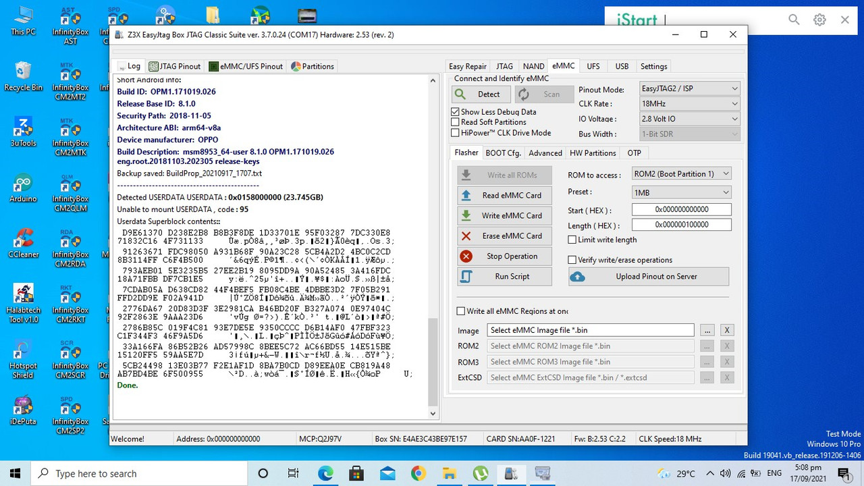Click the Detect eMMC button
Screen dimensions: 864x486
[x=481, y=94]
